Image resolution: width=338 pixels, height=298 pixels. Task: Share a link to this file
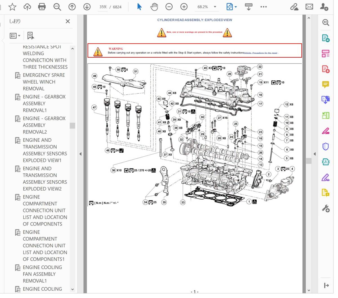click(x=294, y=7)
